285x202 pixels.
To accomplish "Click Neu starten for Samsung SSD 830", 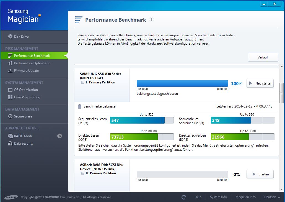I will pyautogui.click(x=260, y=83).
